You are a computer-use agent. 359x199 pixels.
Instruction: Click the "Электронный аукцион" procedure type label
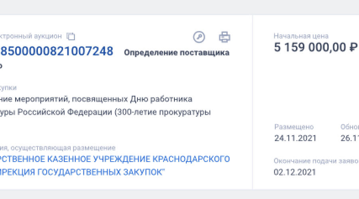(31, 36)
